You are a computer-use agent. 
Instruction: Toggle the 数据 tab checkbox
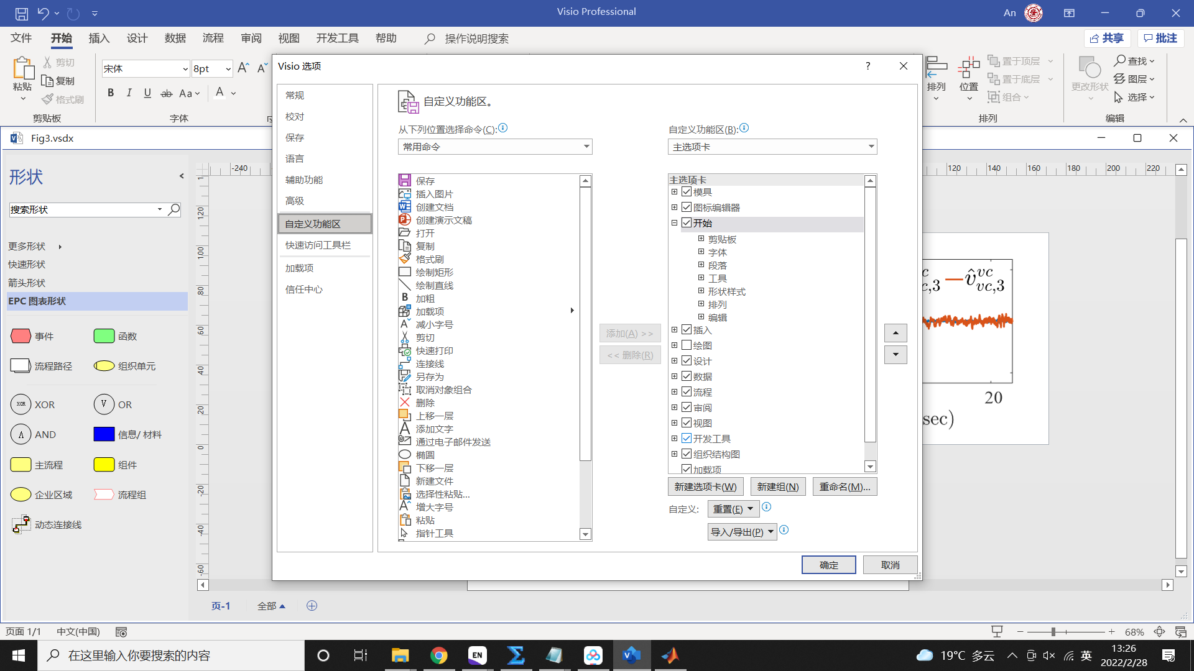tap(687, 376)
